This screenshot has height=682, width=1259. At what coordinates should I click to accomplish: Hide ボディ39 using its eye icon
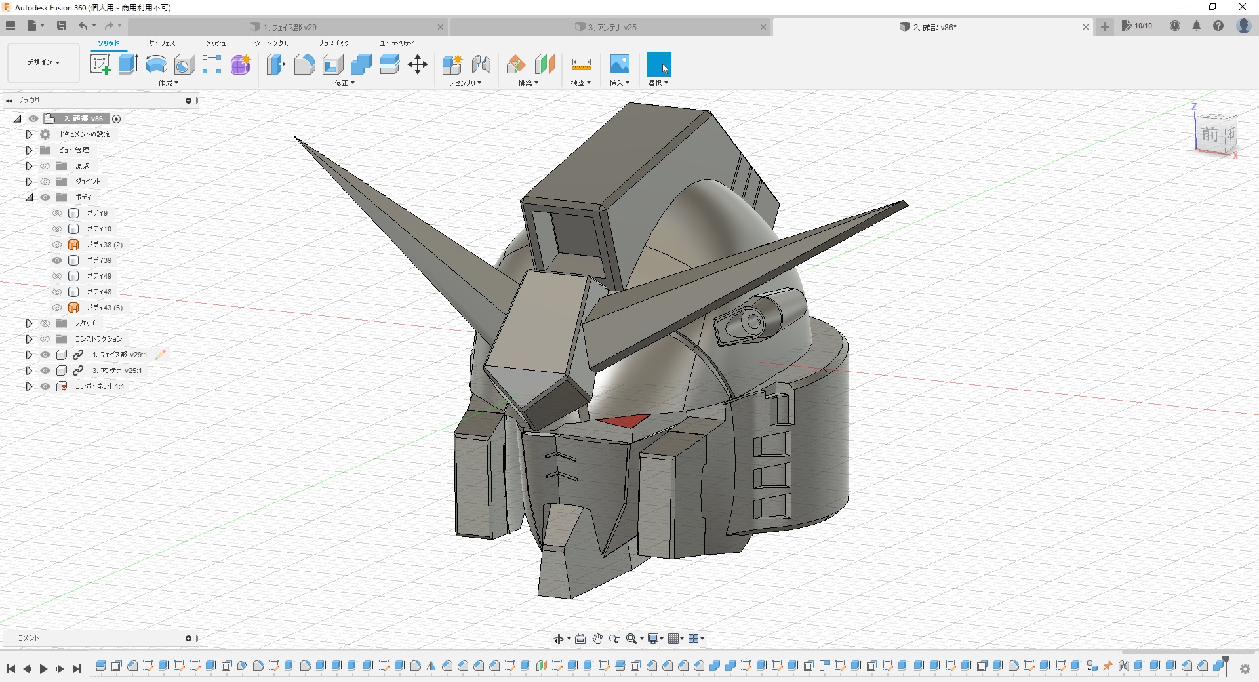tap(57, 260)
